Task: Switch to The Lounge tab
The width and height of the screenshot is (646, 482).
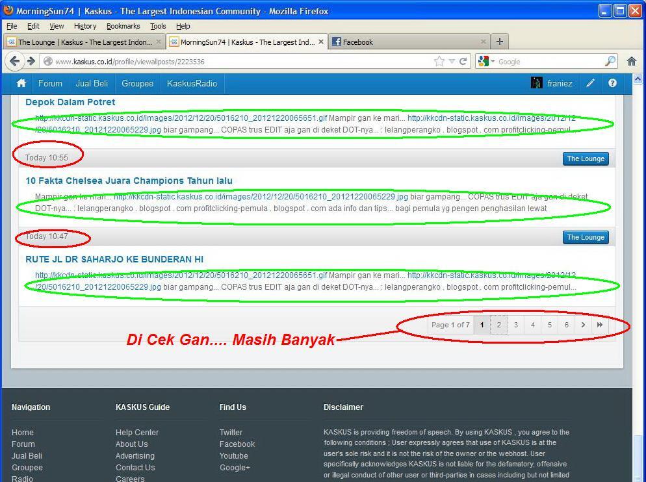Action: [84, 42]
